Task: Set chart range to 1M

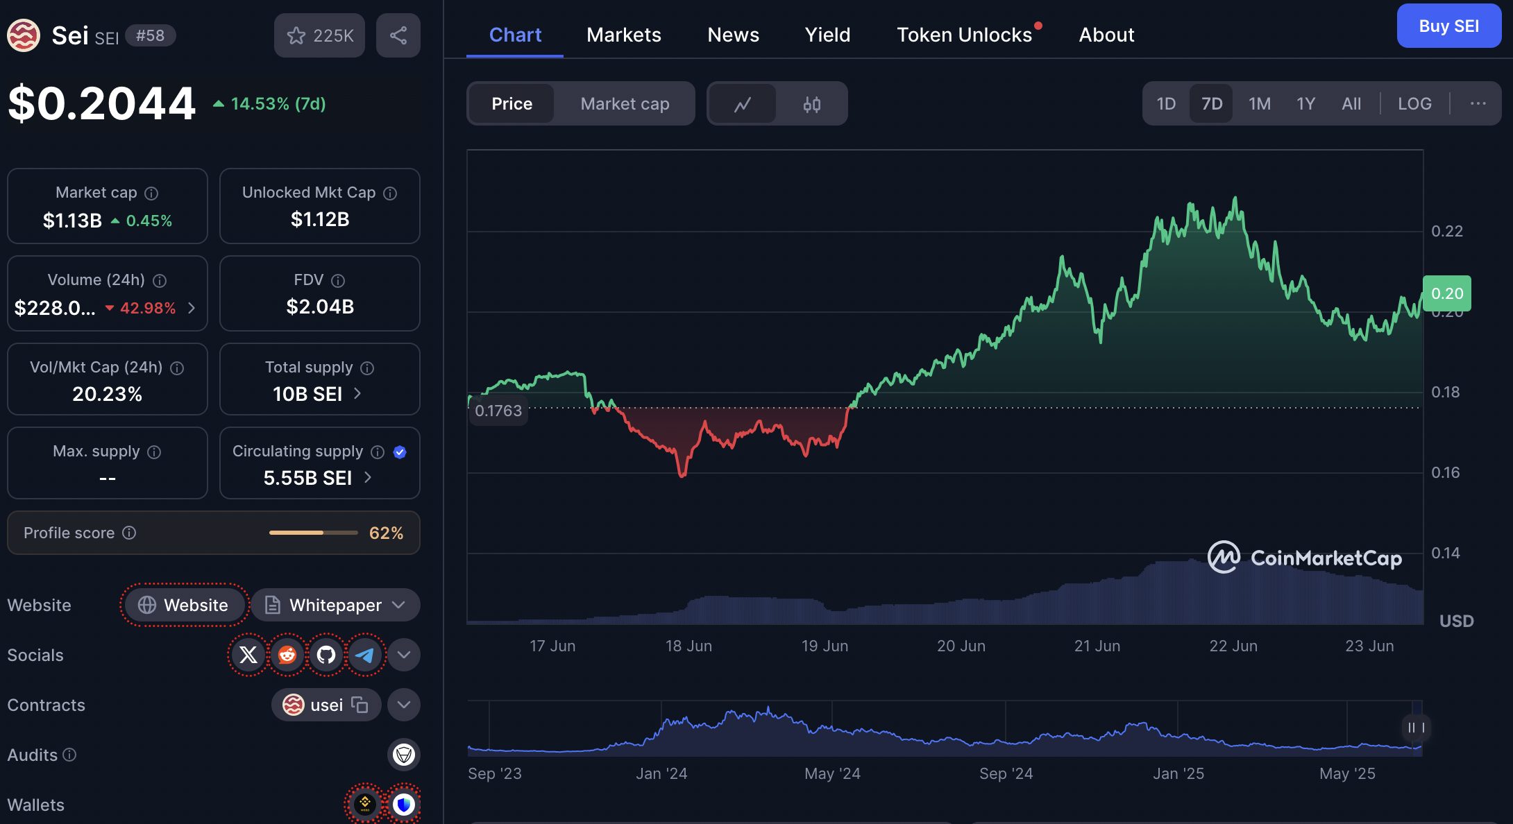Action: (1259, 104)
